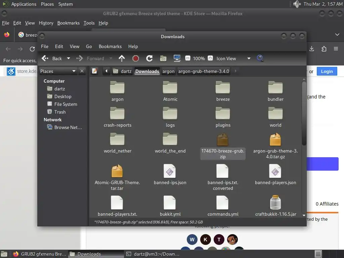Viewport: 344px width, 258px height.
Task: Expand Firefox list all tabs chevron
Action: click(x=337, y=35)
